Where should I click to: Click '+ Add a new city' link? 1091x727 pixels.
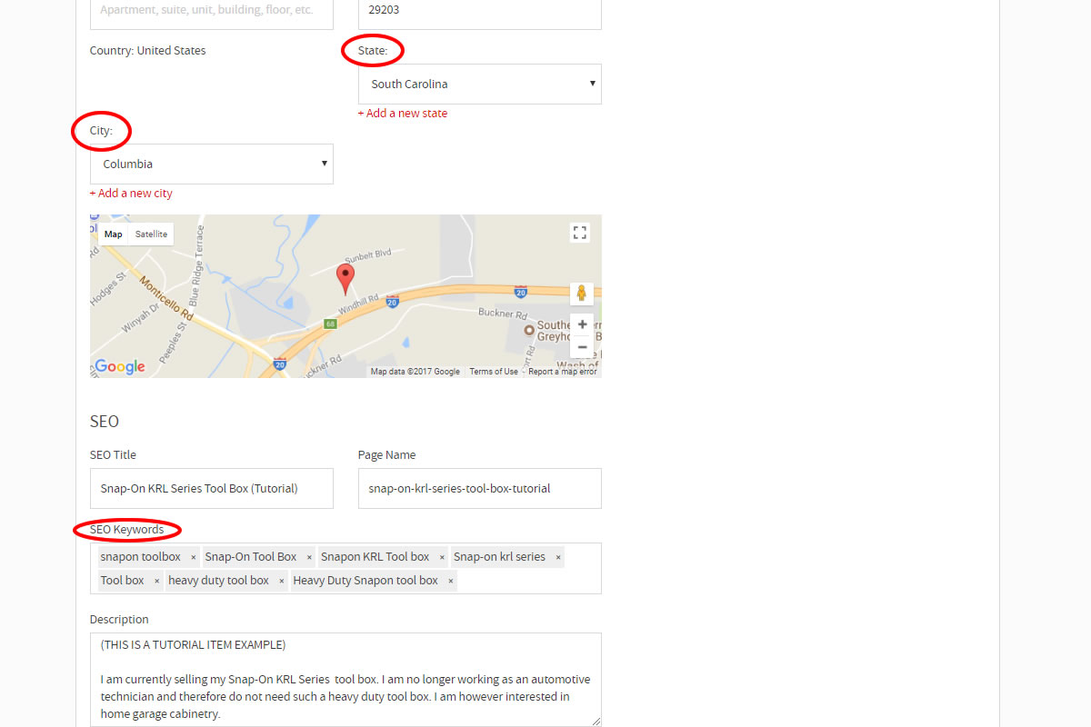click(x=131, y=194)
